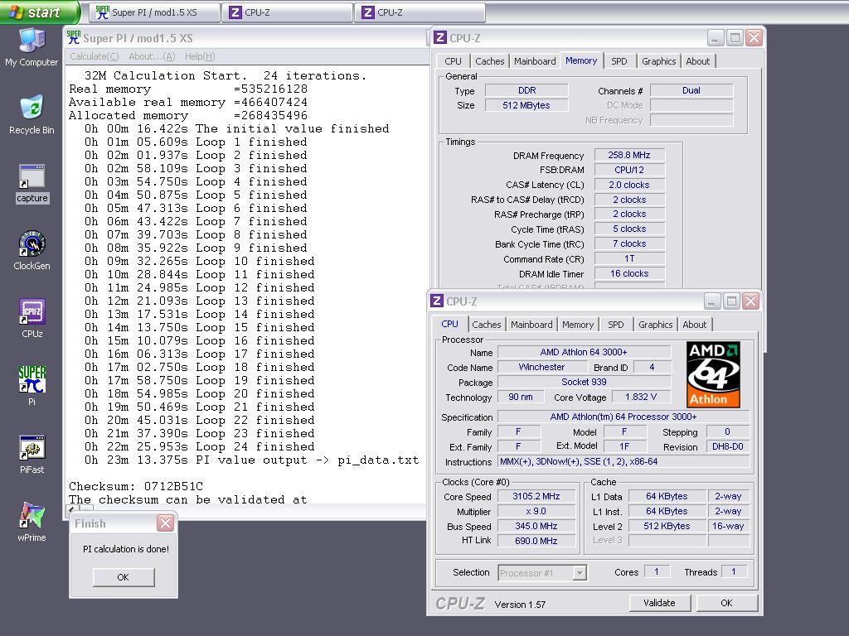Switch to CPU tab in upper CPU-Z
The width and height of the screenshot is (849, 636).
tap(453, 61)
